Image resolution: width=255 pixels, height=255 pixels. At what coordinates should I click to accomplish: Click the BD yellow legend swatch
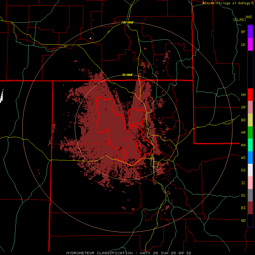coord(250,120)
